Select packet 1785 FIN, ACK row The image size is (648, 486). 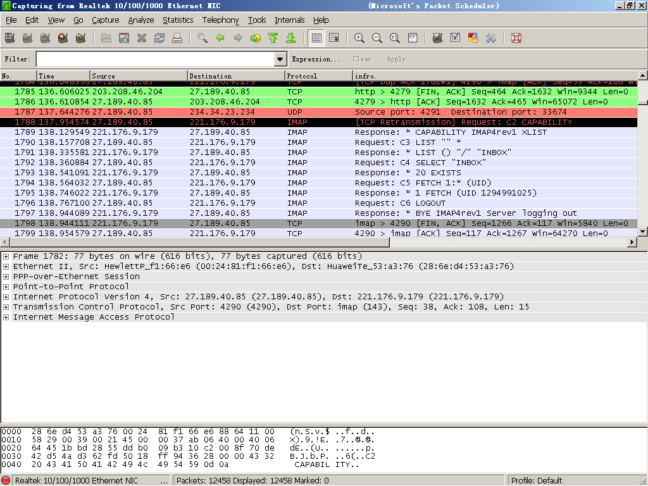point(319,92)
